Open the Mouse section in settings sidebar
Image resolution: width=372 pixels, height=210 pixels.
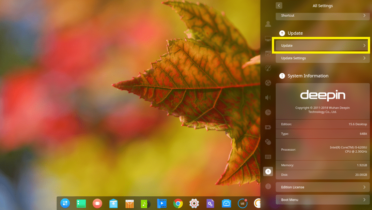(268, 142)
